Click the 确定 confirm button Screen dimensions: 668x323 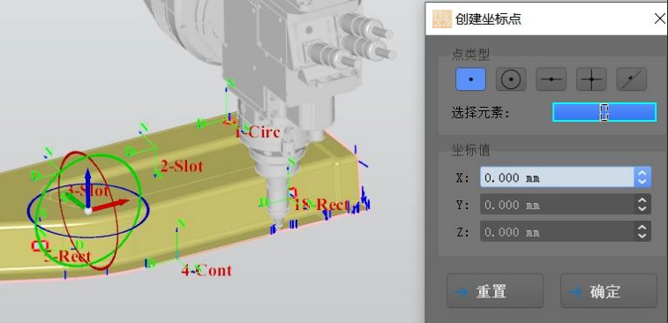(x=608, y=291)
